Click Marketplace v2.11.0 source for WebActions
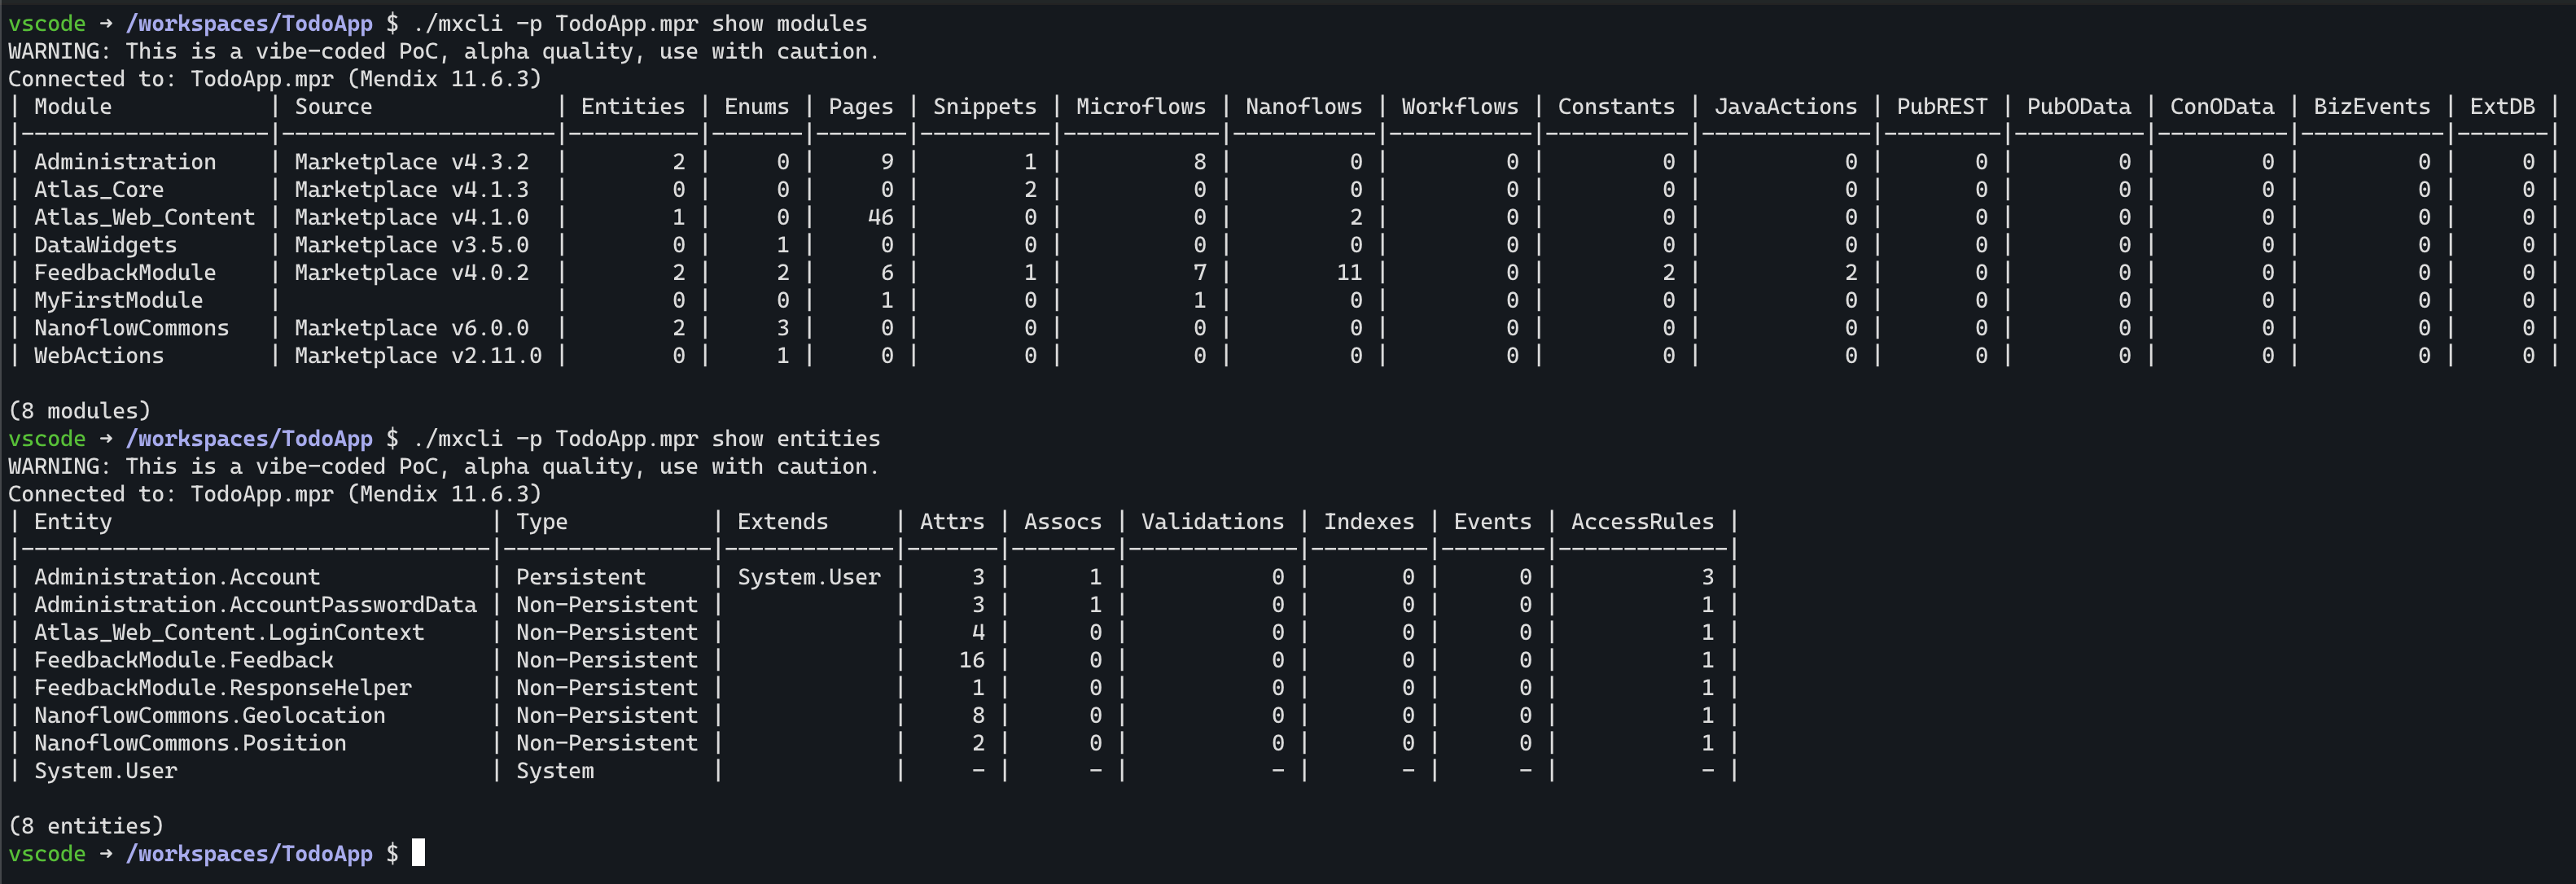The image size is (2576, 884). 418,356
